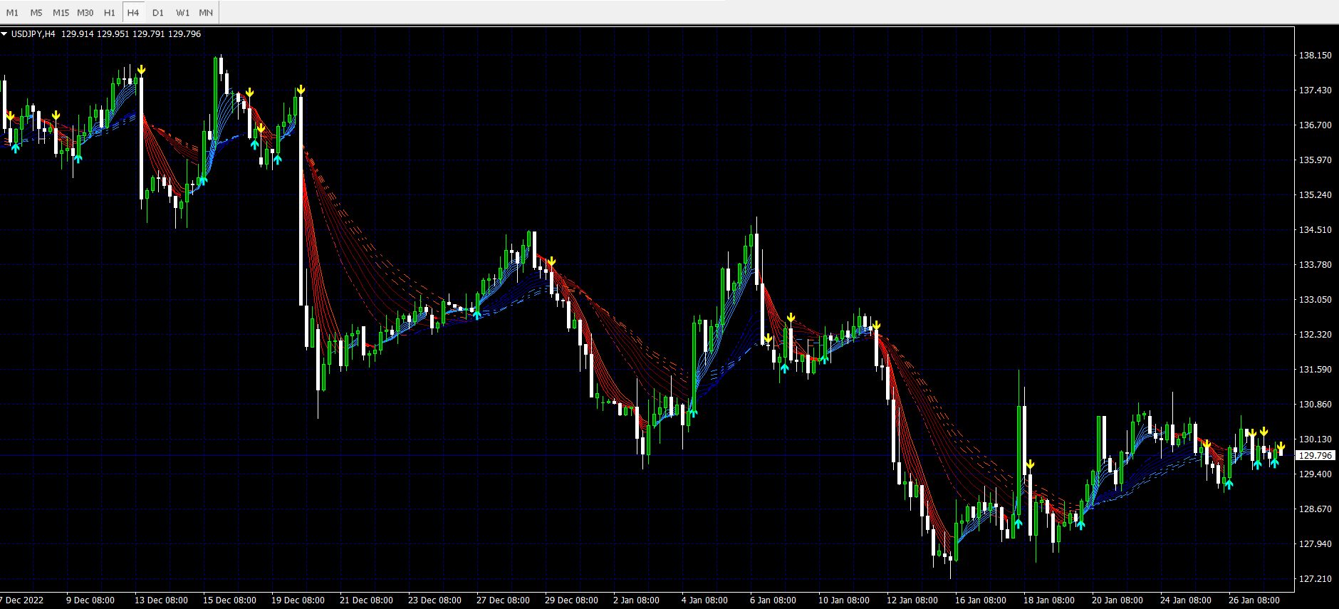Click the 6 Jan 08:00 time label

coord(773,600)
